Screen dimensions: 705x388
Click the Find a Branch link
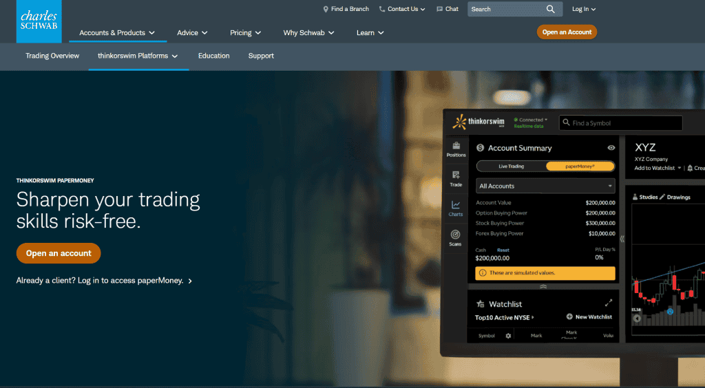click(346, 9)
